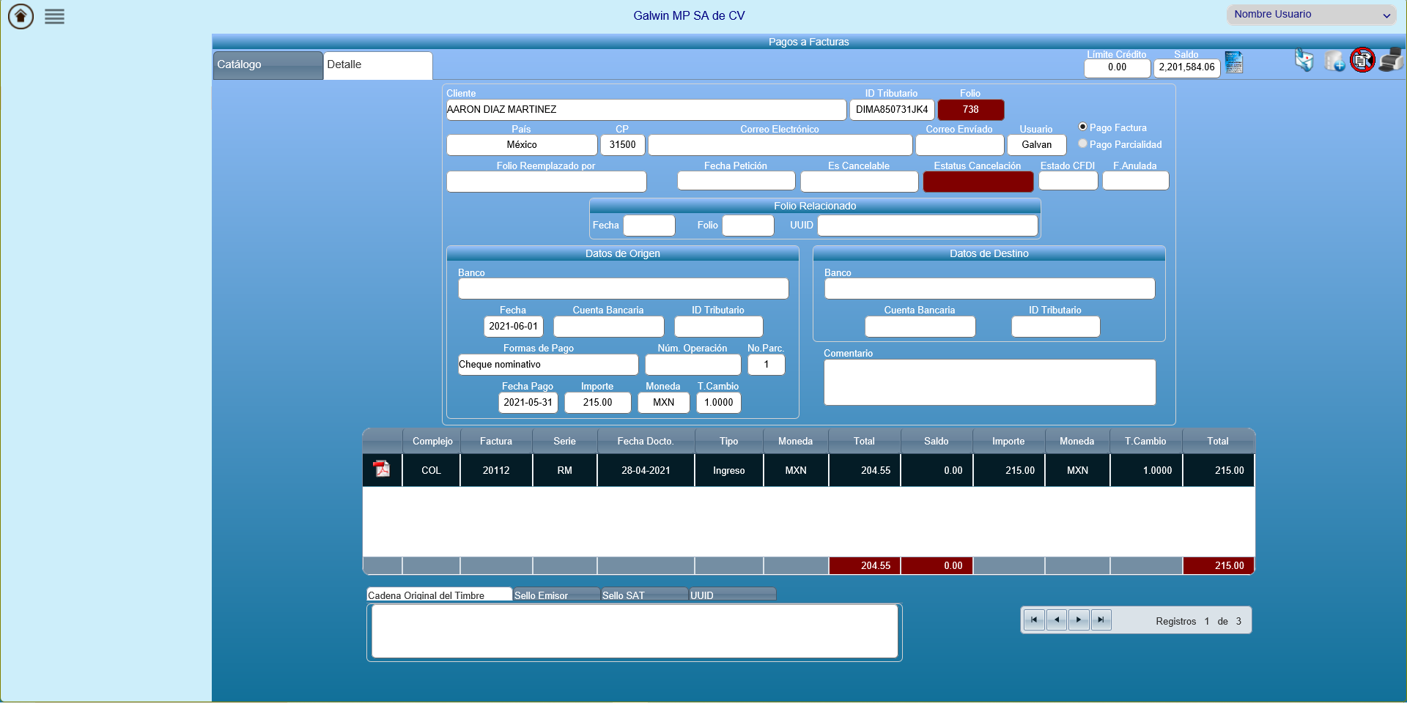This screenshot has height=703, width=1407.
Task: Click Núm. Operación field
Action: tap(693, 365)
